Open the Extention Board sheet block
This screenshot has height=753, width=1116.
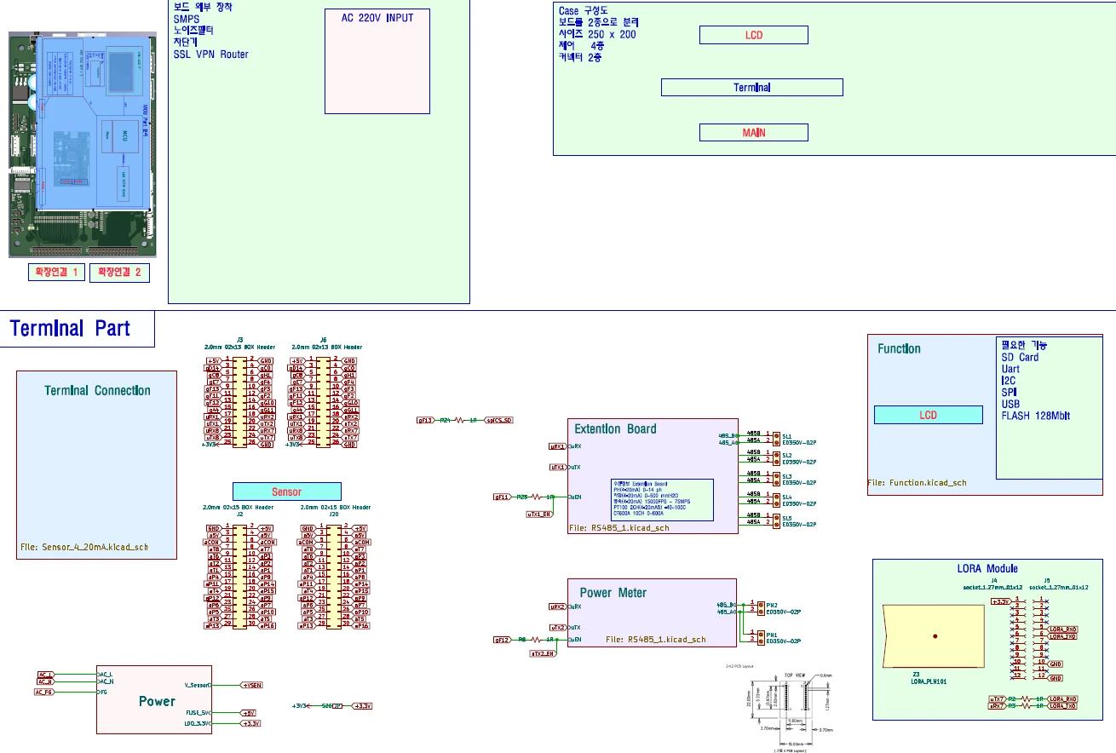click(653, 476)
